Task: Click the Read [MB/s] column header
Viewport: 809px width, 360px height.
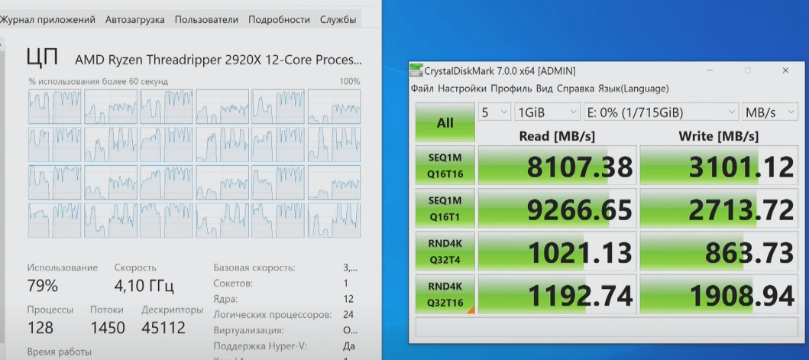Action: pos(557,136)
